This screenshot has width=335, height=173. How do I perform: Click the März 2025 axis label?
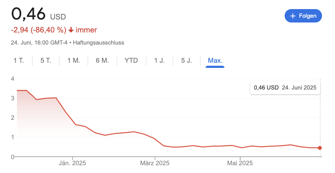point(154,163)
